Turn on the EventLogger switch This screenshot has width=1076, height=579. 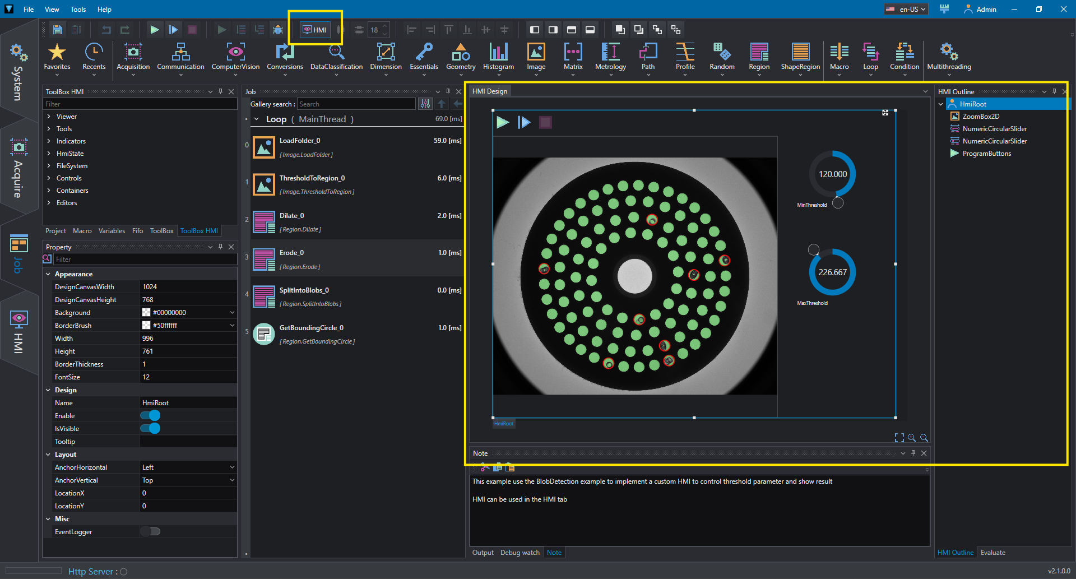(150, 531)
